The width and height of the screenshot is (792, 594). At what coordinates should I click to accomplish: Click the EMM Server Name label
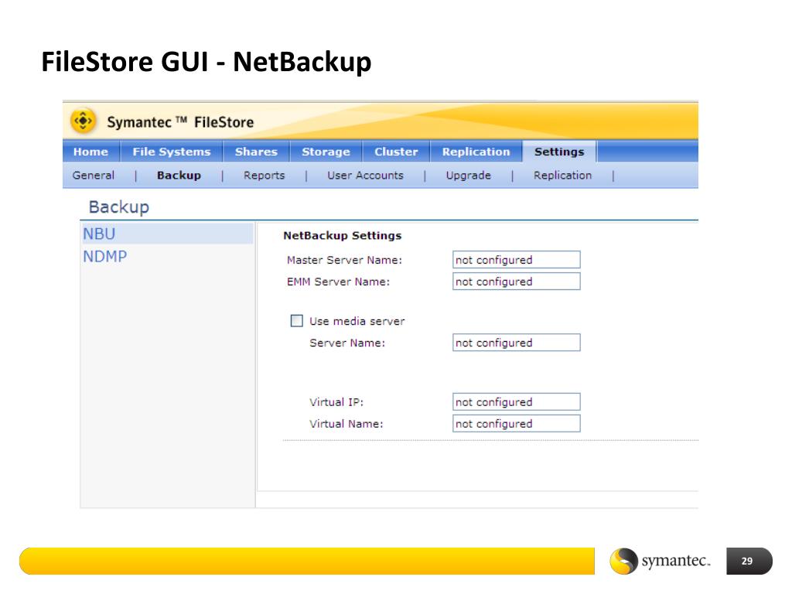339,282
